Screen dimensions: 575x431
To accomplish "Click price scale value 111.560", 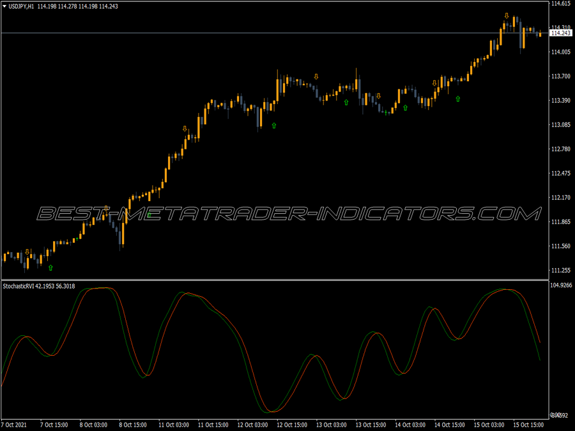I will pyautogui.click(x=561, y=246).
